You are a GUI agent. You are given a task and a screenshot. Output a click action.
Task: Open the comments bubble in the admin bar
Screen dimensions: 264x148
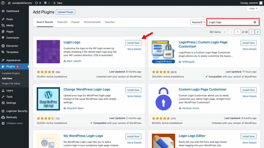coord(47,3)
